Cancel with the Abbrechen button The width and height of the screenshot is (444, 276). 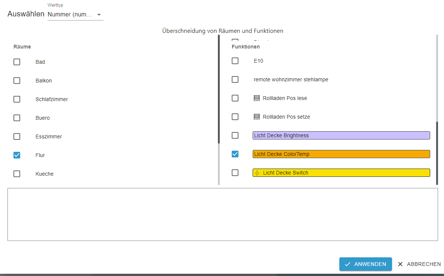click(x=419, y=264)
